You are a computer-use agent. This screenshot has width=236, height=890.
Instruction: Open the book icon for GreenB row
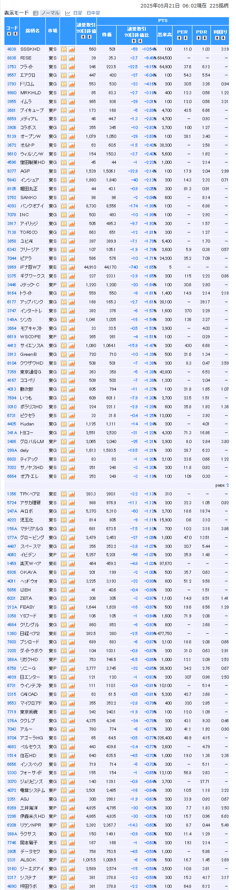[x=63, y=354]
